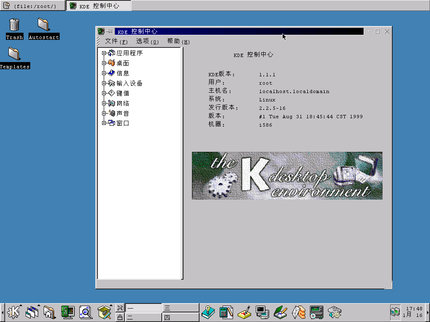Open the window list panel icon

(32, 312)
